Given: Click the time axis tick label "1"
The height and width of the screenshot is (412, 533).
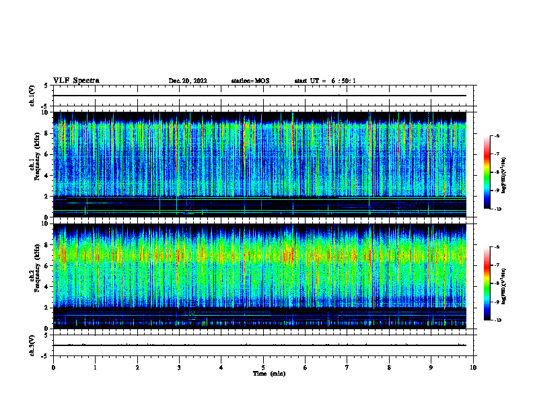Looking at the screenshot, I should (96, 368).
